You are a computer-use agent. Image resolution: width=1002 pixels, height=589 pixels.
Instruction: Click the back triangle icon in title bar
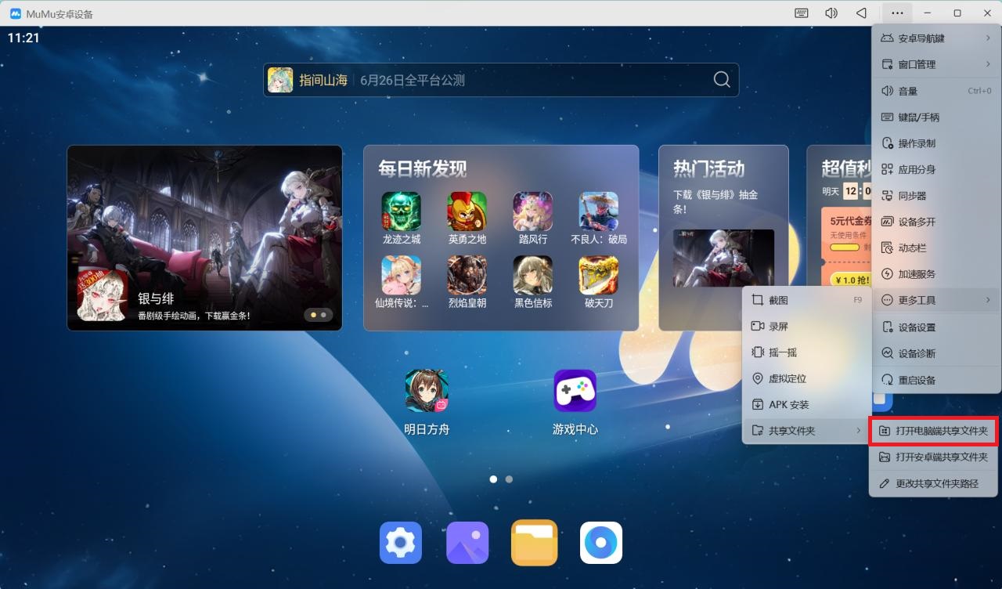[x=861, y=13]
